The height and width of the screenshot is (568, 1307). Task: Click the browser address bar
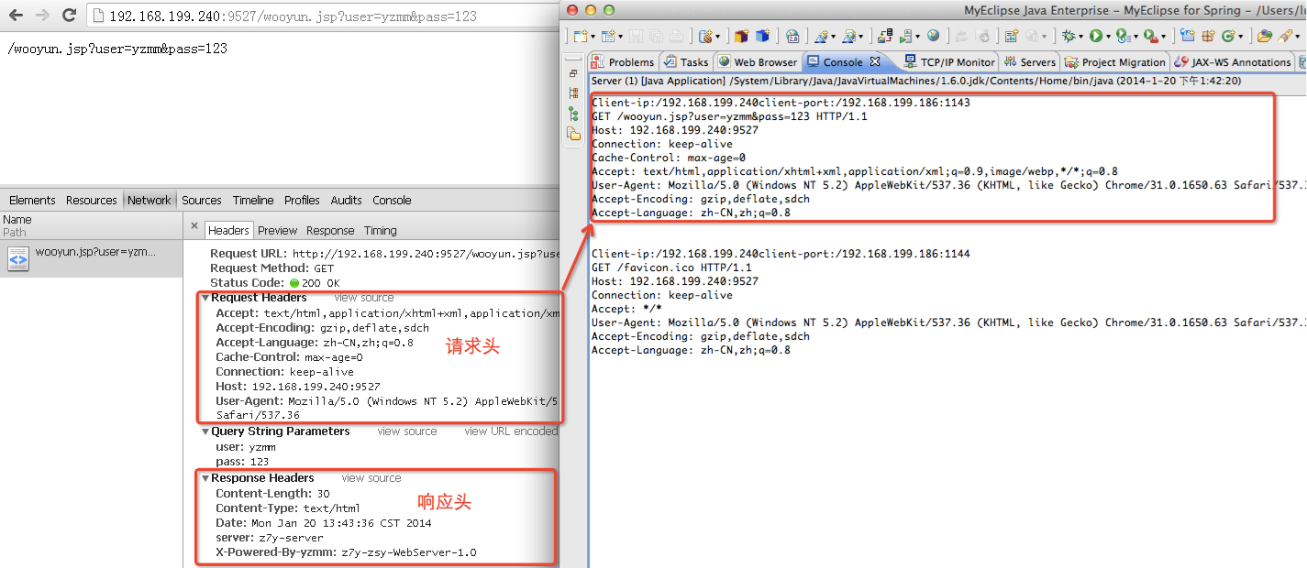[323, 16]
